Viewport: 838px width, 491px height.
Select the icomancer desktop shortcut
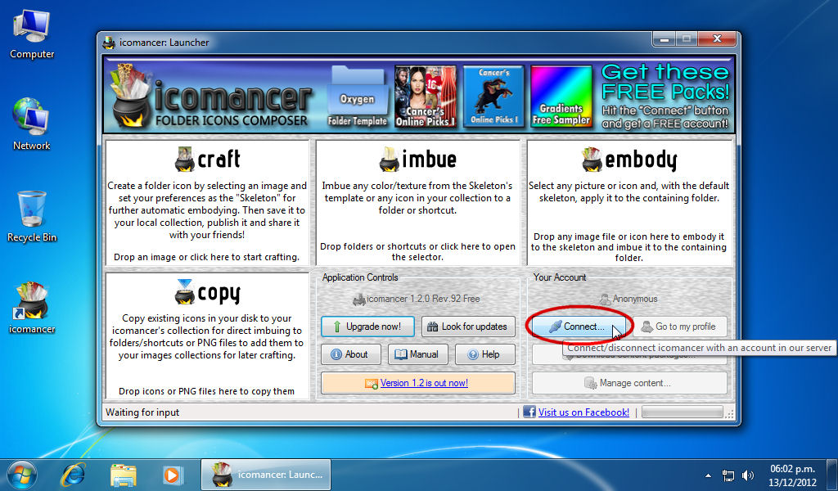32,309
